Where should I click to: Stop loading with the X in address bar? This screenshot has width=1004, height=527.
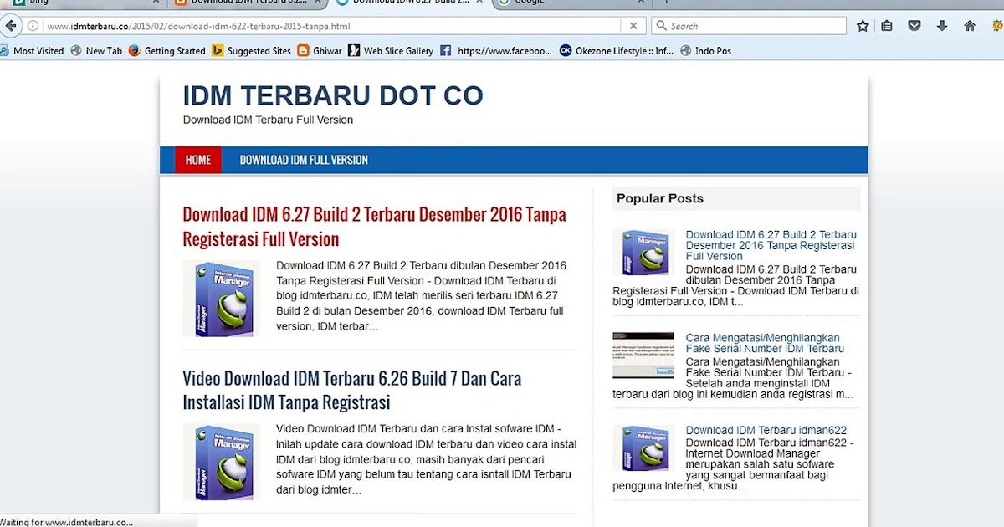633,26
